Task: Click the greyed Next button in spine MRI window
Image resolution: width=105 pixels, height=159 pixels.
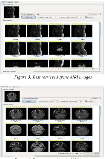Action: click(97, 69)
